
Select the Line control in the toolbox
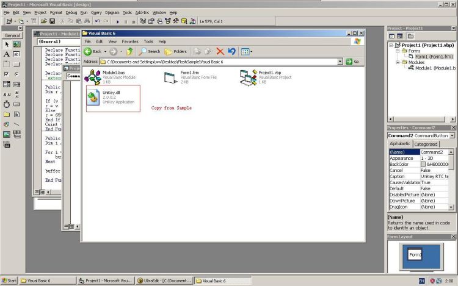[16, 124]
